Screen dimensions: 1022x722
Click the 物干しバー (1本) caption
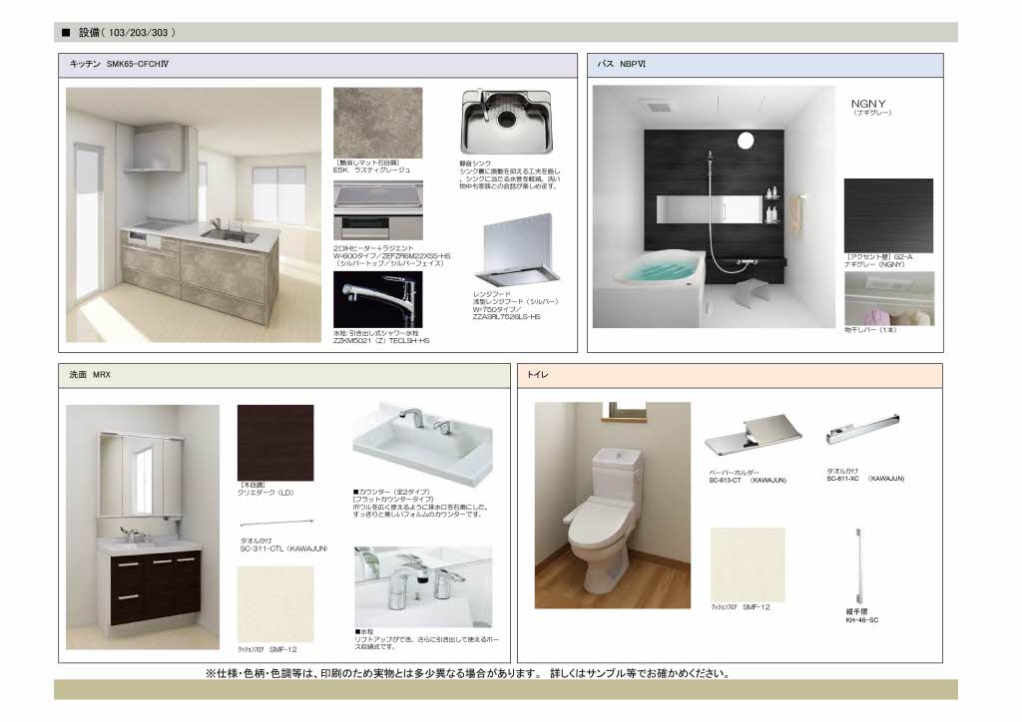(x=870, y=330)
